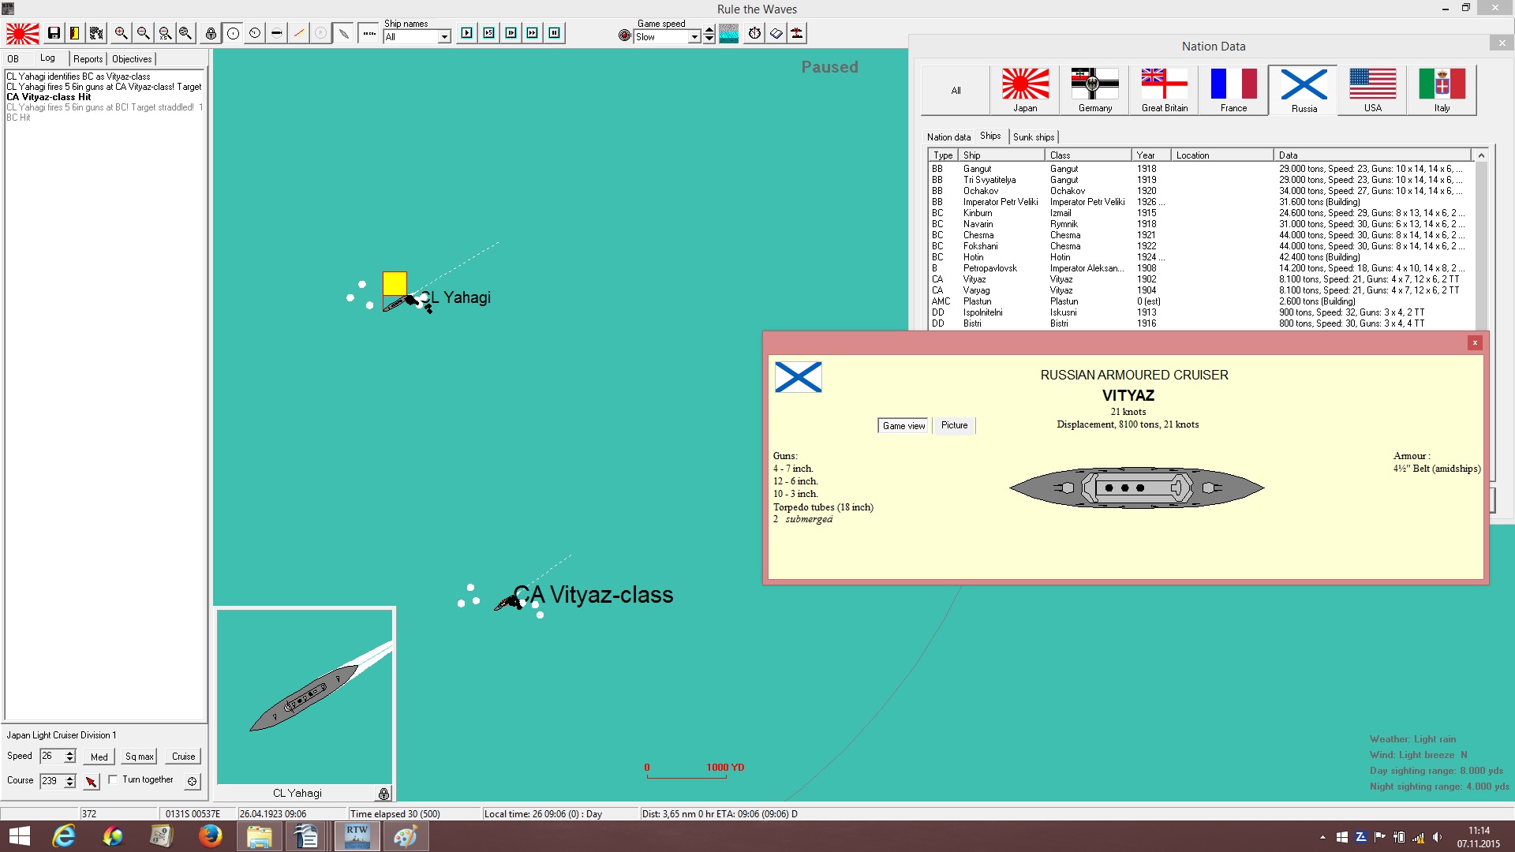Switch to Picture view in ship card
This screenshot has width=1515, height=852.
click(x=954, y=426)
